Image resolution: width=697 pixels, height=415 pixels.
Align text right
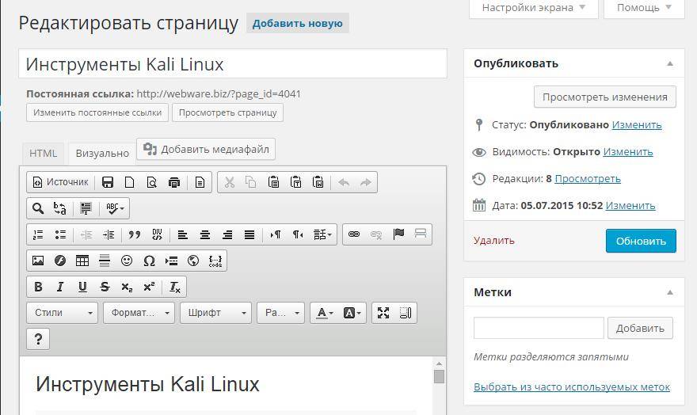[x=227, y=234]
